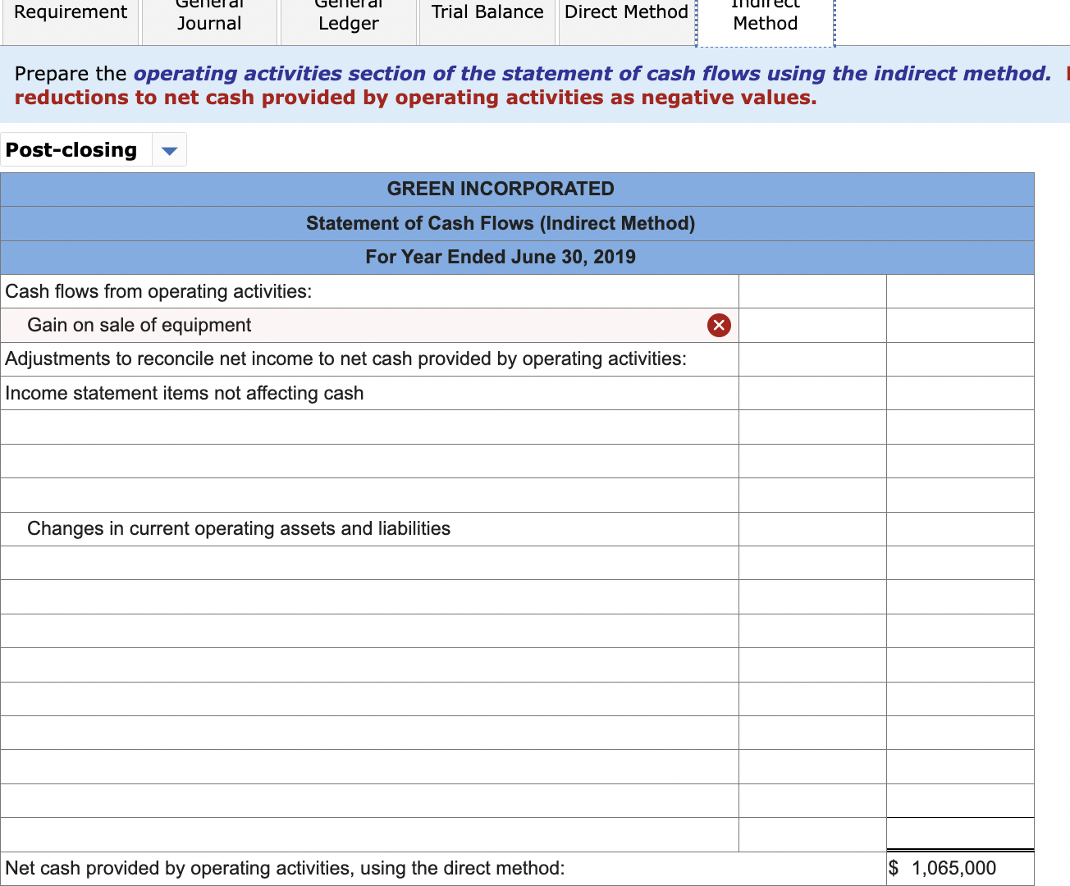Screen dimensions: 1070x886
Task: Click the amount cell beside Gain on sale
Action: coord(812,325)
